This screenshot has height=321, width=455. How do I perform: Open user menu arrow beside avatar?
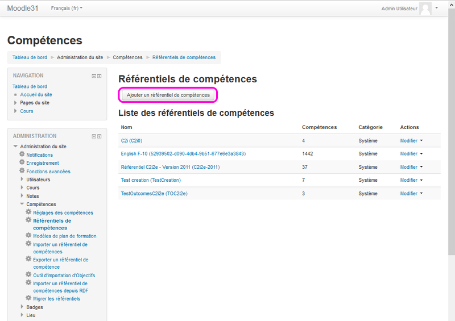(437, 9)
